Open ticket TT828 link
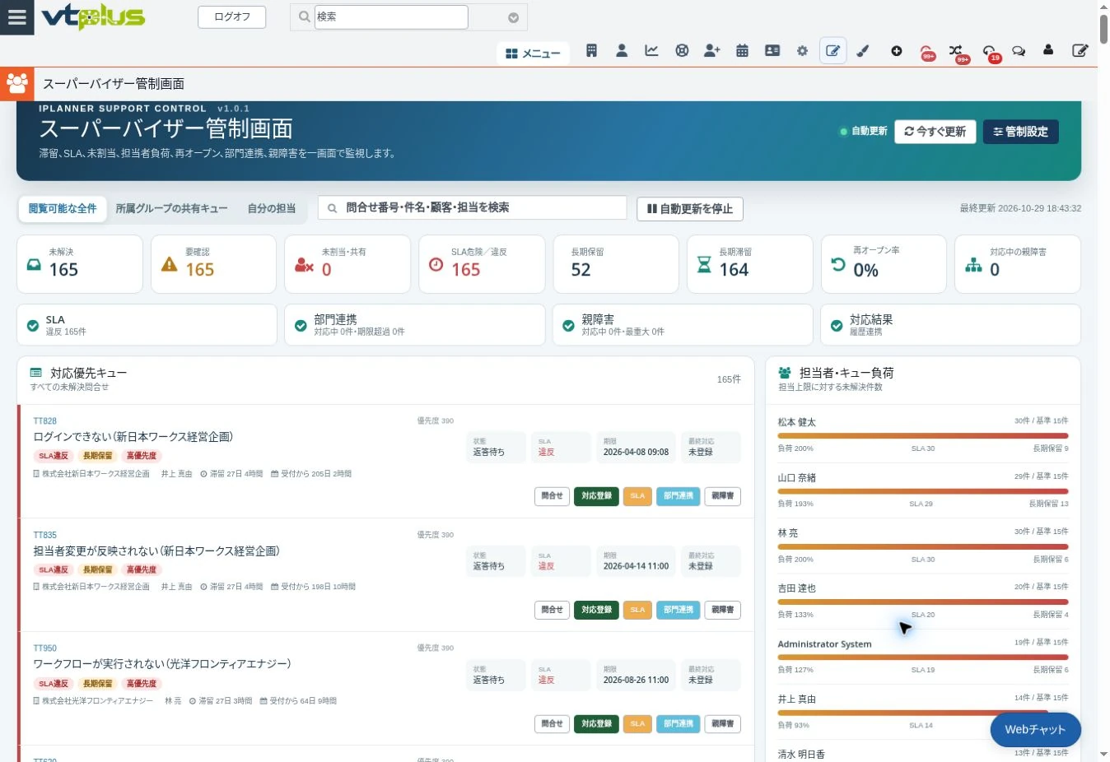 click(45, 421)
